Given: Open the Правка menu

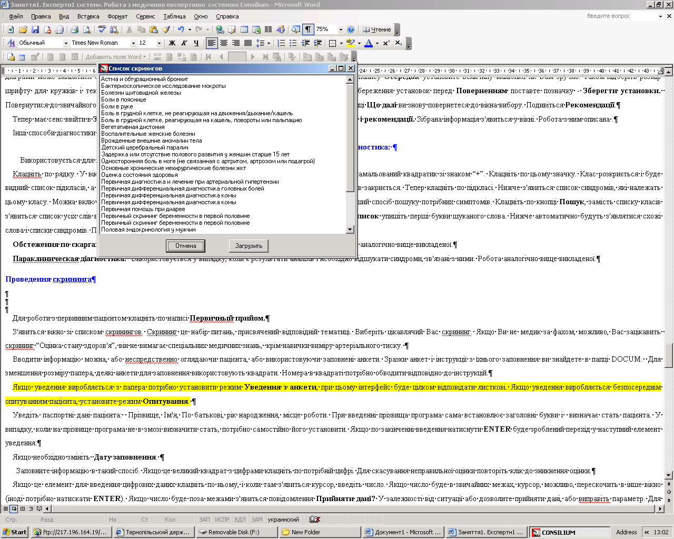Looking at the screenshot, I should tap(41, 16).
